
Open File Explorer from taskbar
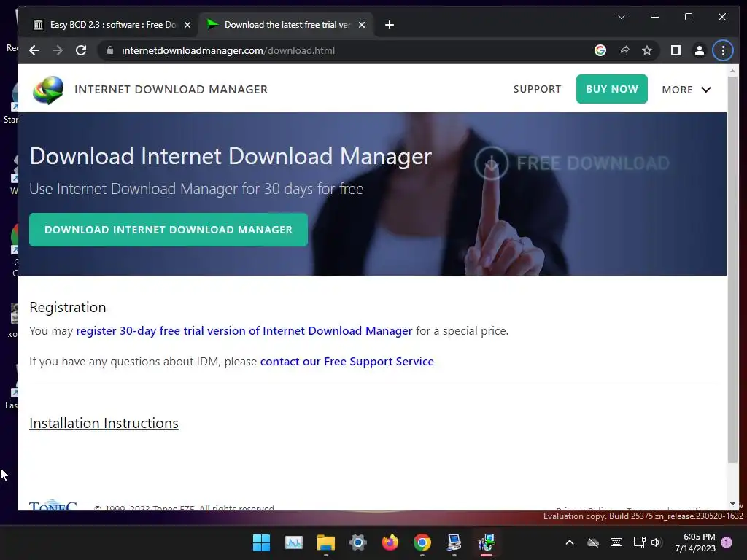(326, 542)
